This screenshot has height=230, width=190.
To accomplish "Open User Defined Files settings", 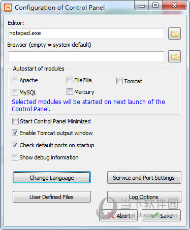I will 52,197.
